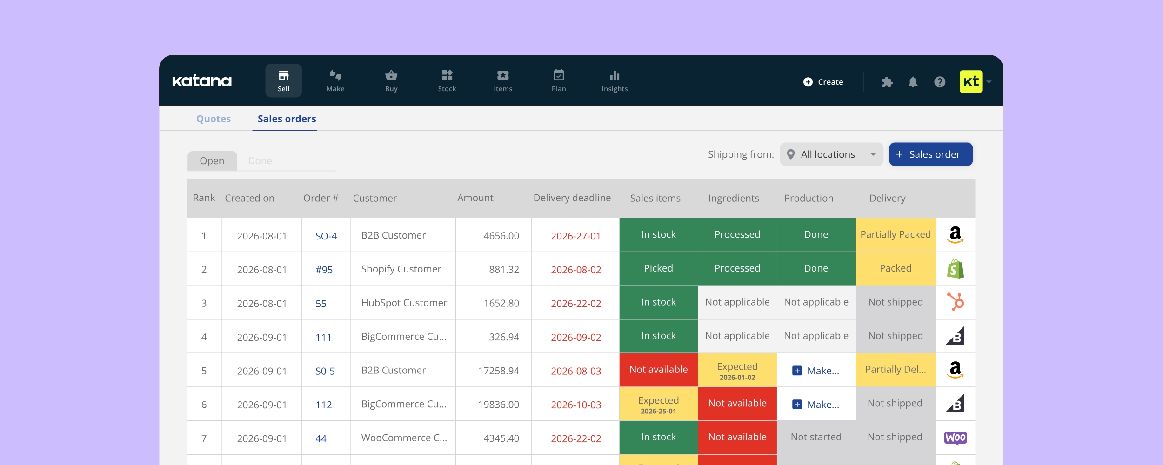Click Shopify icon in #95 row
1163x465 pixels.
pos(955,269)
